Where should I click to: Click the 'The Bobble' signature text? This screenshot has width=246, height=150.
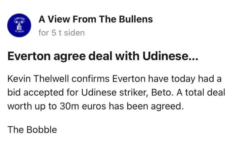tap(32, 130)
